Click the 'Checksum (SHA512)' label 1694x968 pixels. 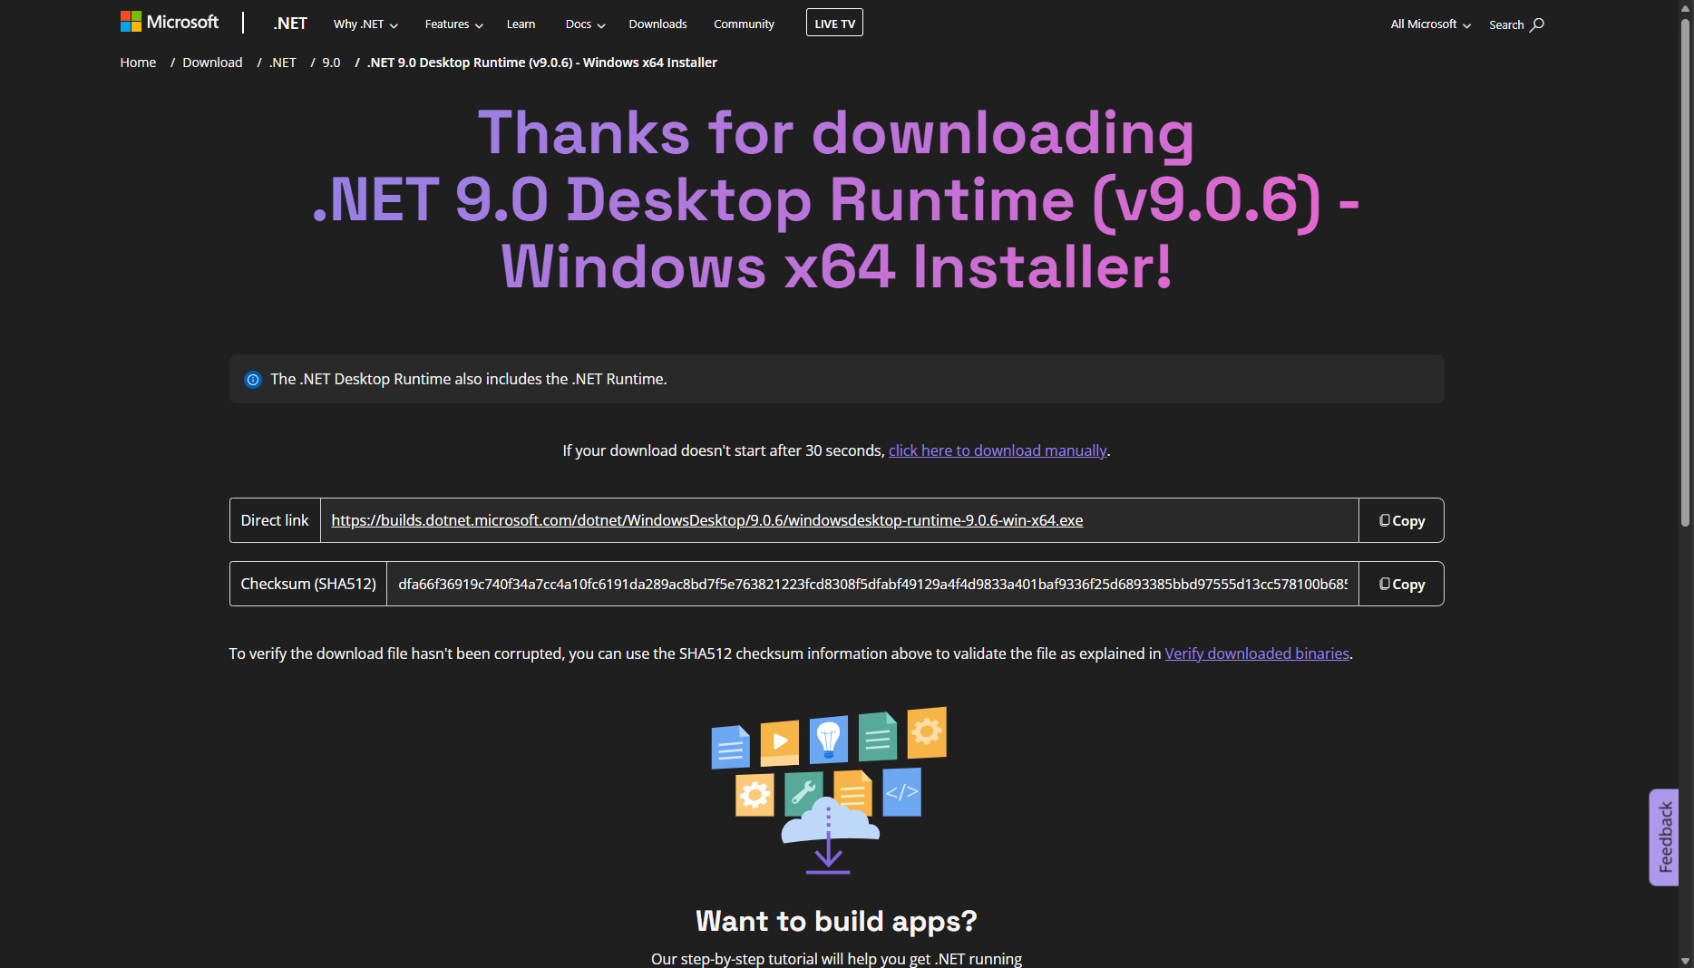[x=308, y=584]
